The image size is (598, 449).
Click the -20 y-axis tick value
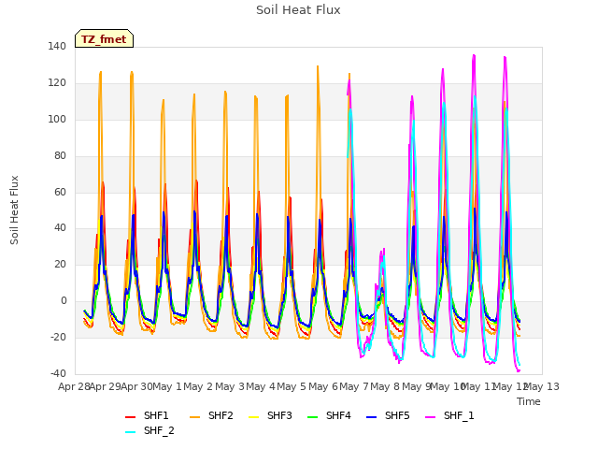58,337
